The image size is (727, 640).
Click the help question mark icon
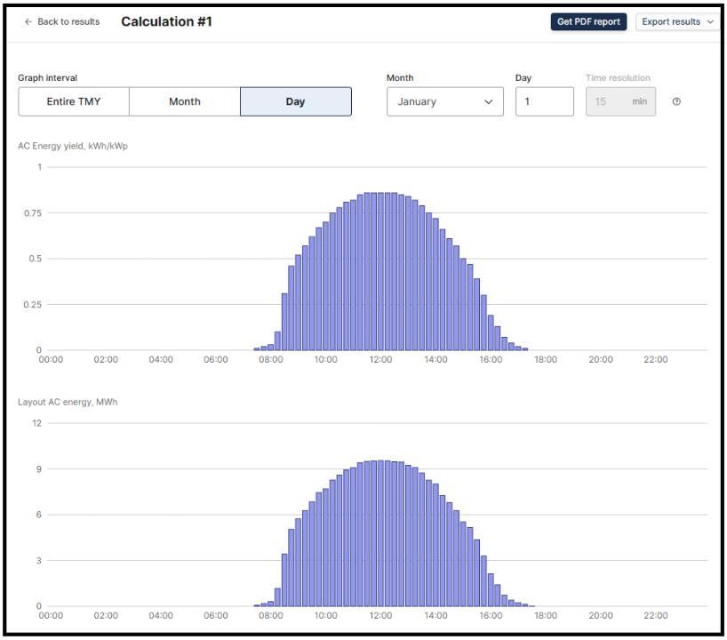pyautogui.click(x=676, y=102)
